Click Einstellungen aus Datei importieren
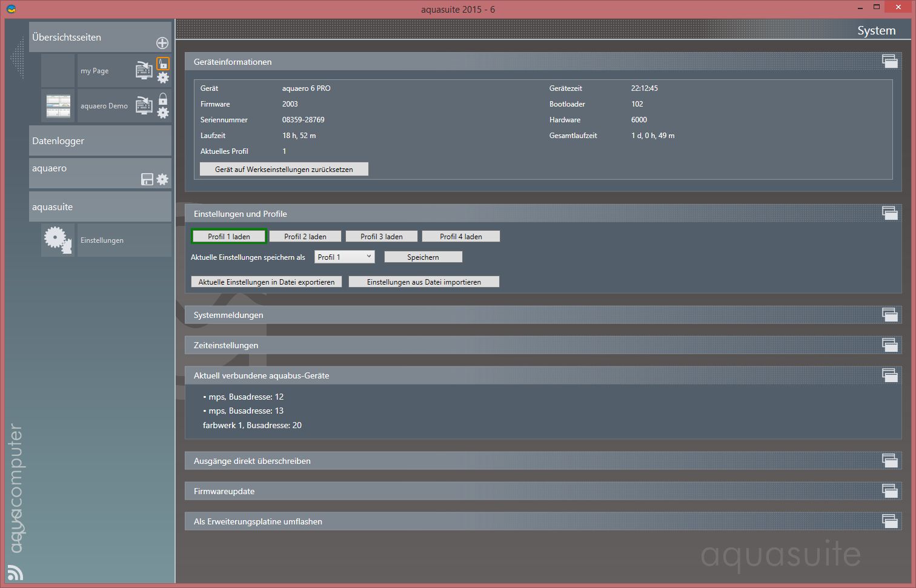The height and width of the screenshot is (588, 916). click(423, 282)
